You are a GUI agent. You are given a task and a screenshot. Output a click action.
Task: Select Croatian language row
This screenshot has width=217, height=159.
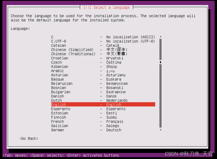tap(103, 58)
